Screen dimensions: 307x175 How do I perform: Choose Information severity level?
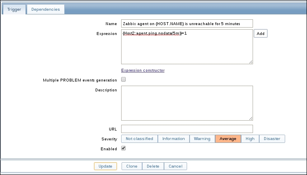(x=173, y=139)
